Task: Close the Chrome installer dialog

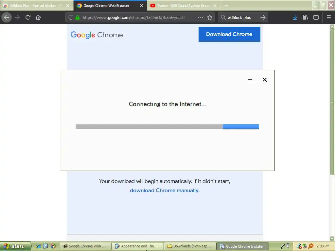Action: coord(264,80)
